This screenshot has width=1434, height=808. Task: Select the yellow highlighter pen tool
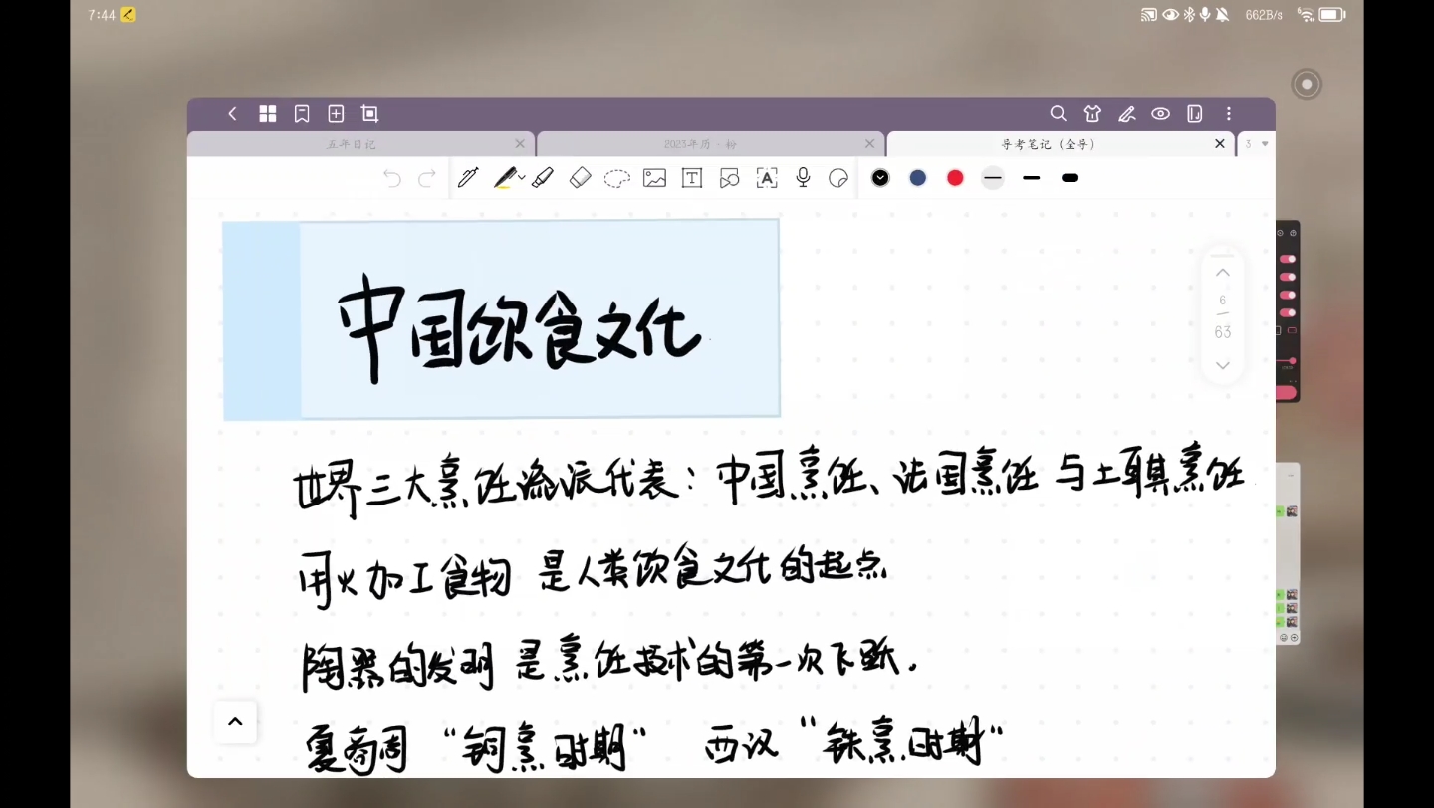pyautogui.click(x=505, y=178)
